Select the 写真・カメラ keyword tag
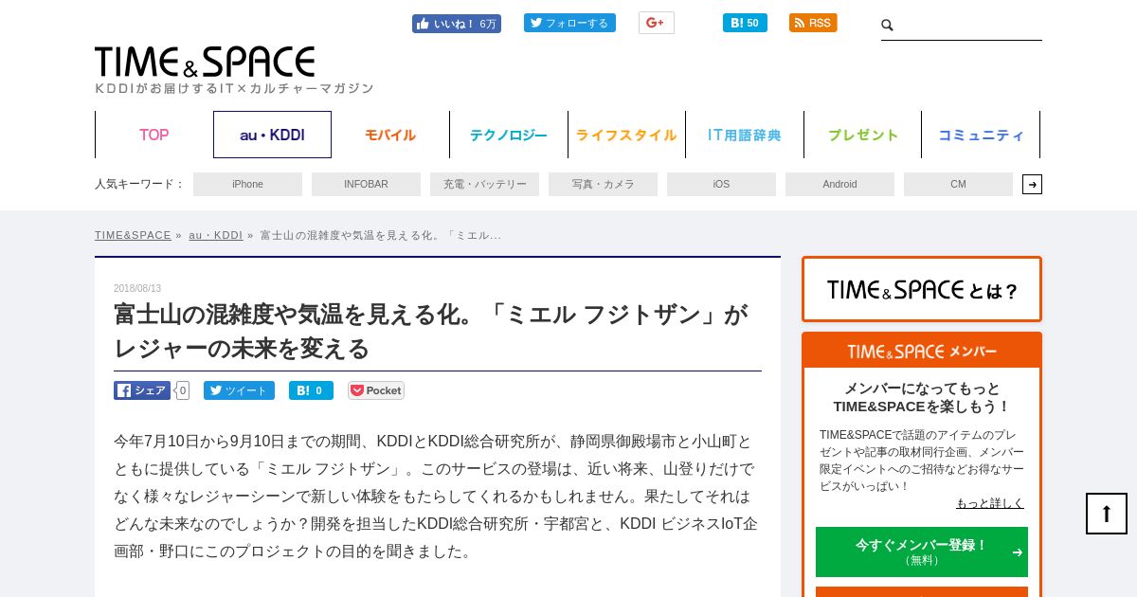The height and width of the screenshot is (597, 1137). tap(603, 184)
